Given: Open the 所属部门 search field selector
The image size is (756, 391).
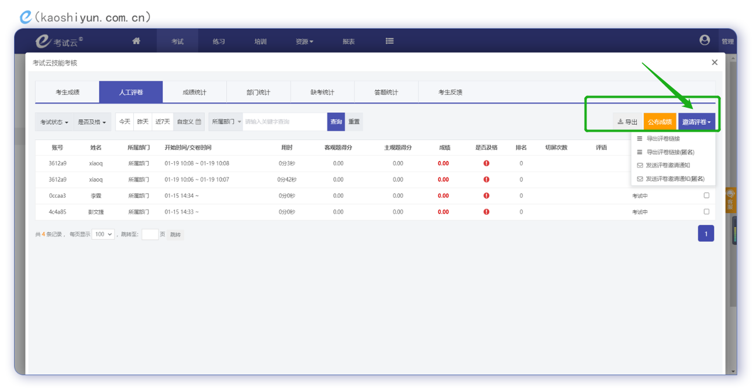Looking at the screenshot, I should coord(226,122).
